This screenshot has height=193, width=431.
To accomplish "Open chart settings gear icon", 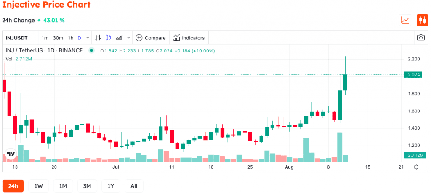I will tap(416, 167).
